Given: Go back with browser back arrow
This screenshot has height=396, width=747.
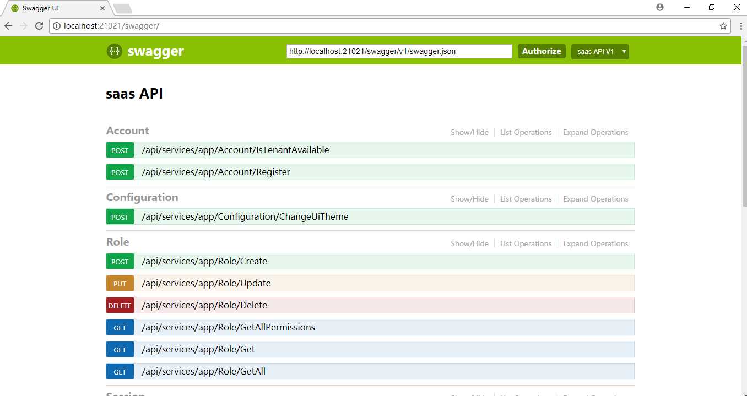Looking at the screenshot, I should pos(8,26).
